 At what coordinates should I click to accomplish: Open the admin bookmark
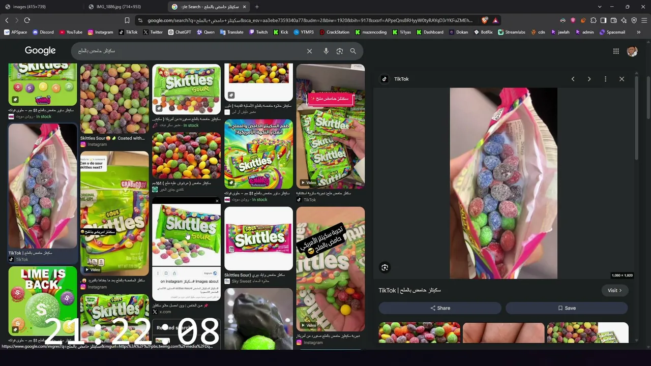pos(584,32)
